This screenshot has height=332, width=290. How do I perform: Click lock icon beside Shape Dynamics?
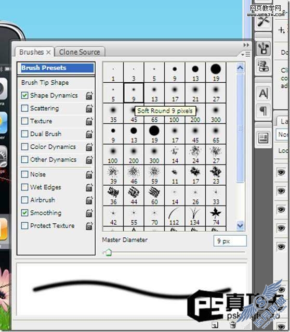(89, 96)
